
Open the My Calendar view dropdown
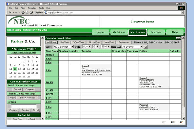[72, 47]
